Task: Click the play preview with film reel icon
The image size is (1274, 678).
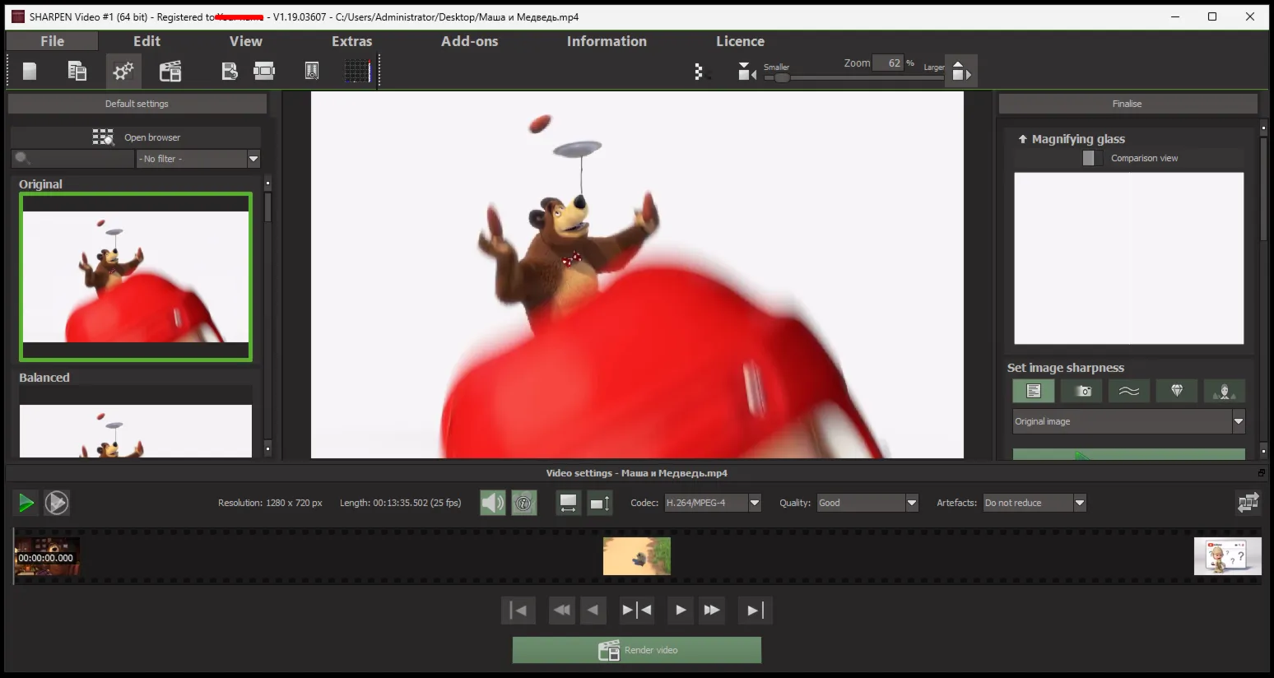Action: click(57, 503)
